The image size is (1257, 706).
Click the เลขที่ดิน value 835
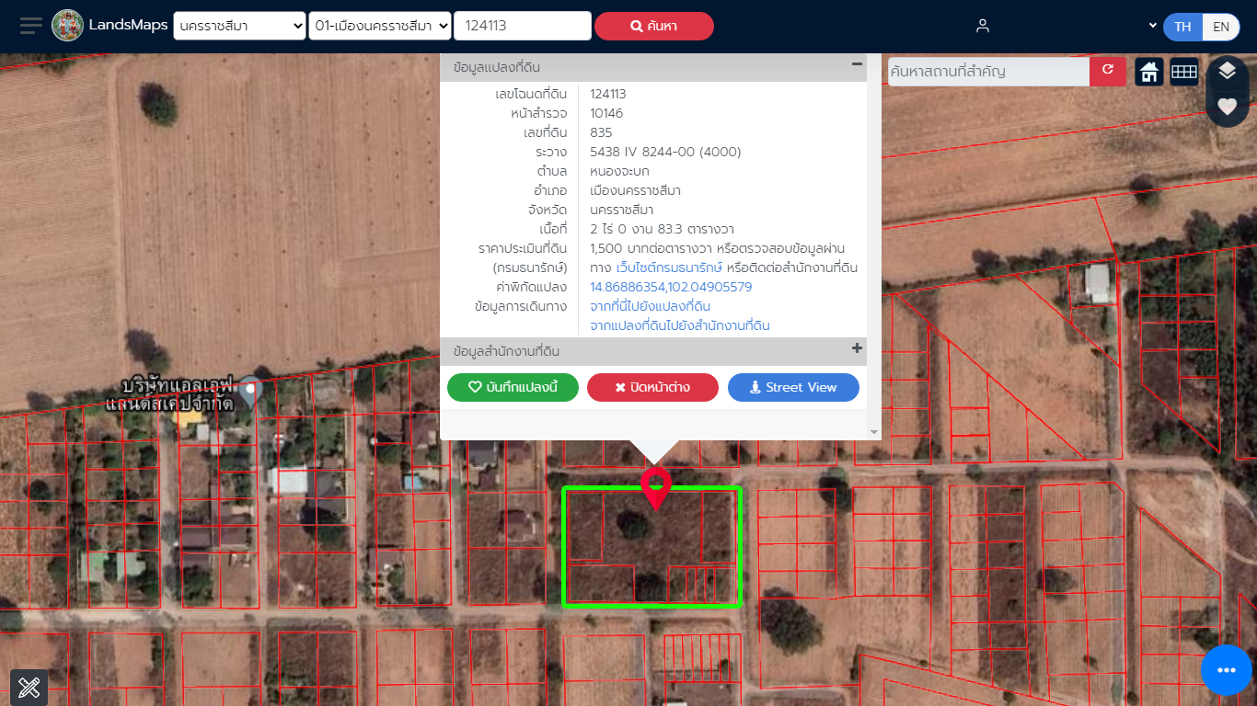601,132
